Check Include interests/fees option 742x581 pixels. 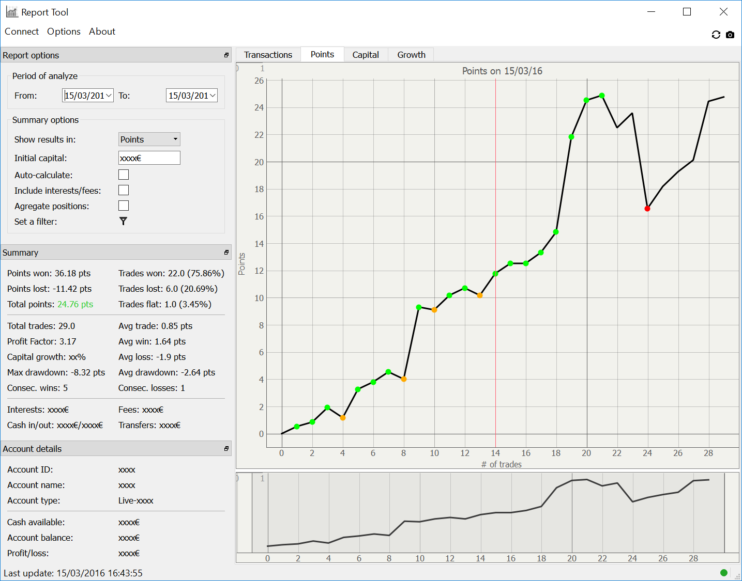(x=124, y=191)
